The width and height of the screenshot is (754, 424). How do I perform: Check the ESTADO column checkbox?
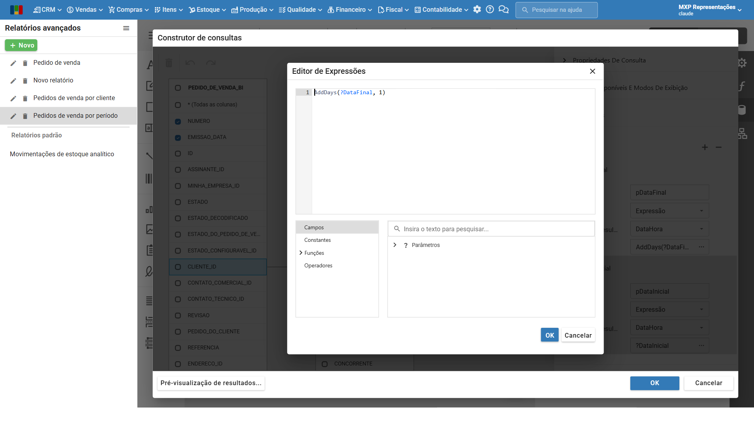tap(178, 202)
